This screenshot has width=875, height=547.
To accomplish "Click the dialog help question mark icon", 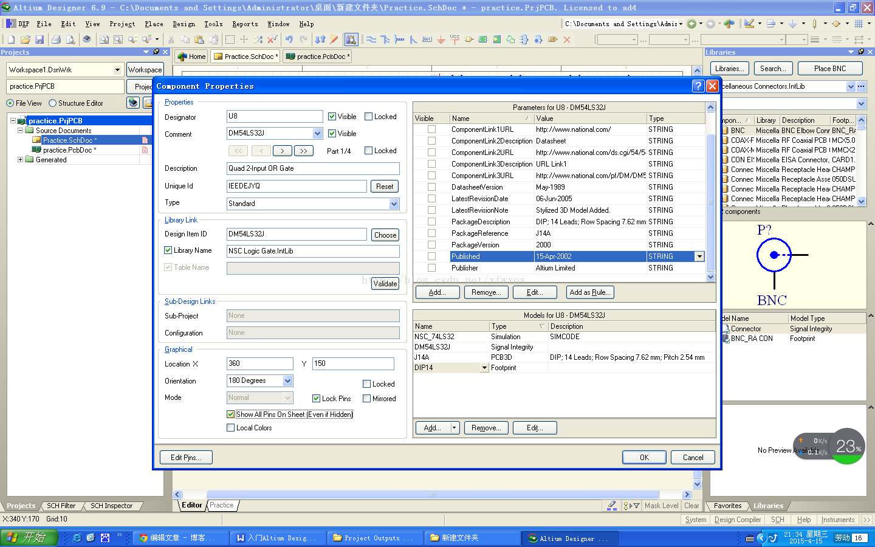I will (x=698, y=86).
